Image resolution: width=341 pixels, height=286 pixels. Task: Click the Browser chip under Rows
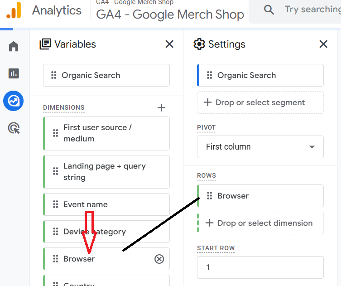(x=260, y=196)
